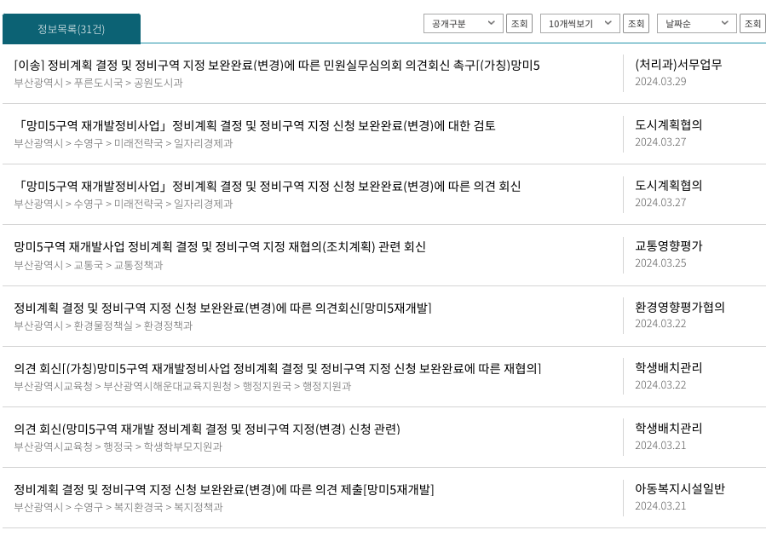Open 망미5구역 entry ending 에 대한 검토
This screenshot has width=772, height=536.
pyautogui.click(x=255, y=125)
